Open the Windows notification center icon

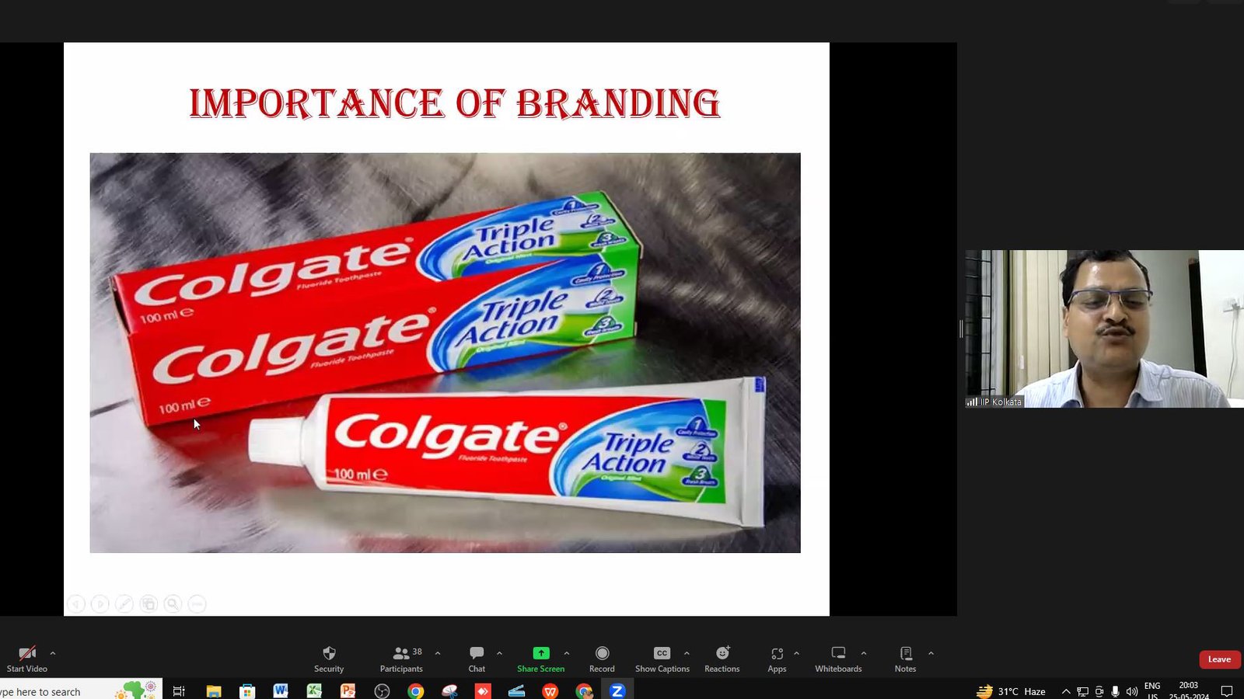[1227, 691]
